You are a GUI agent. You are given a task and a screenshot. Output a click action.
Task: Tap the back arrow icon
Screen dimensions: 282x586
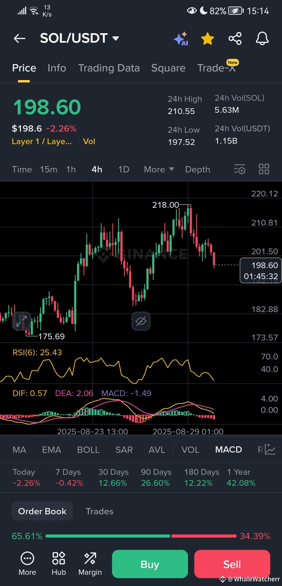click(x=20, y=38)
